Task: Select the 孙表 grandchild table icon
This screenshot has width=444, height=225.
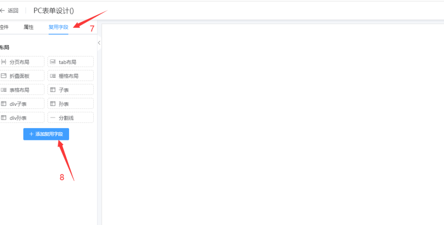Action: pos(53,104)
